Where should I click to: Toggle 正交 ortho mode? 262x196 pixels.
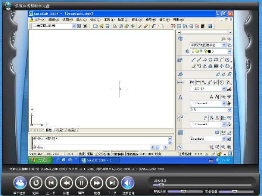click(x=98, y=154)
